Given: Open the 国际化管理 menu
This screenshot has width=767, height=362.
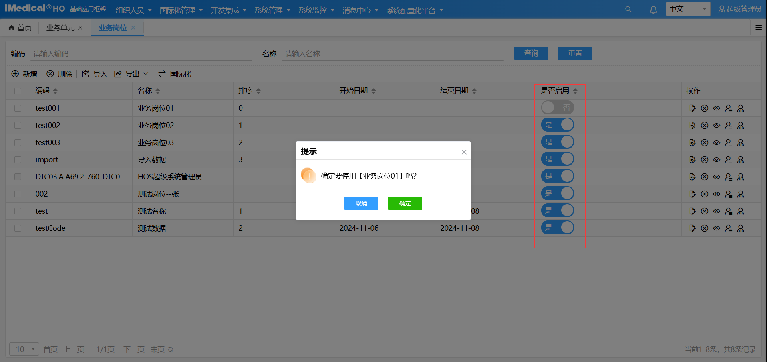Looking at the screenshot, I should pyautogui.click(x=181, y=10).
